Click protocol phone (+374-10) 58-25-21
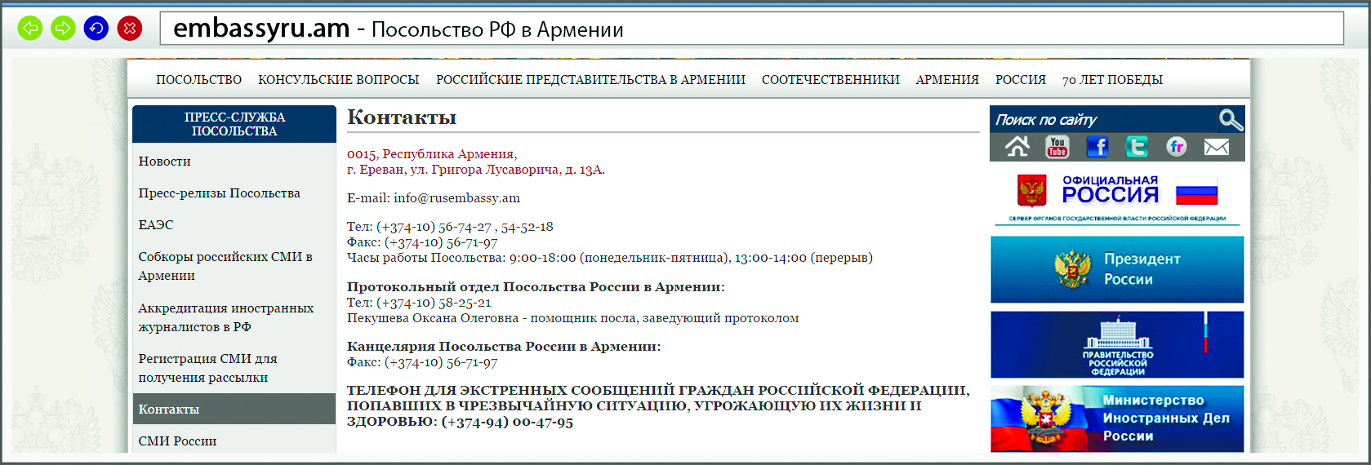This screenshot has height=465, width=1371. point(434,303)
